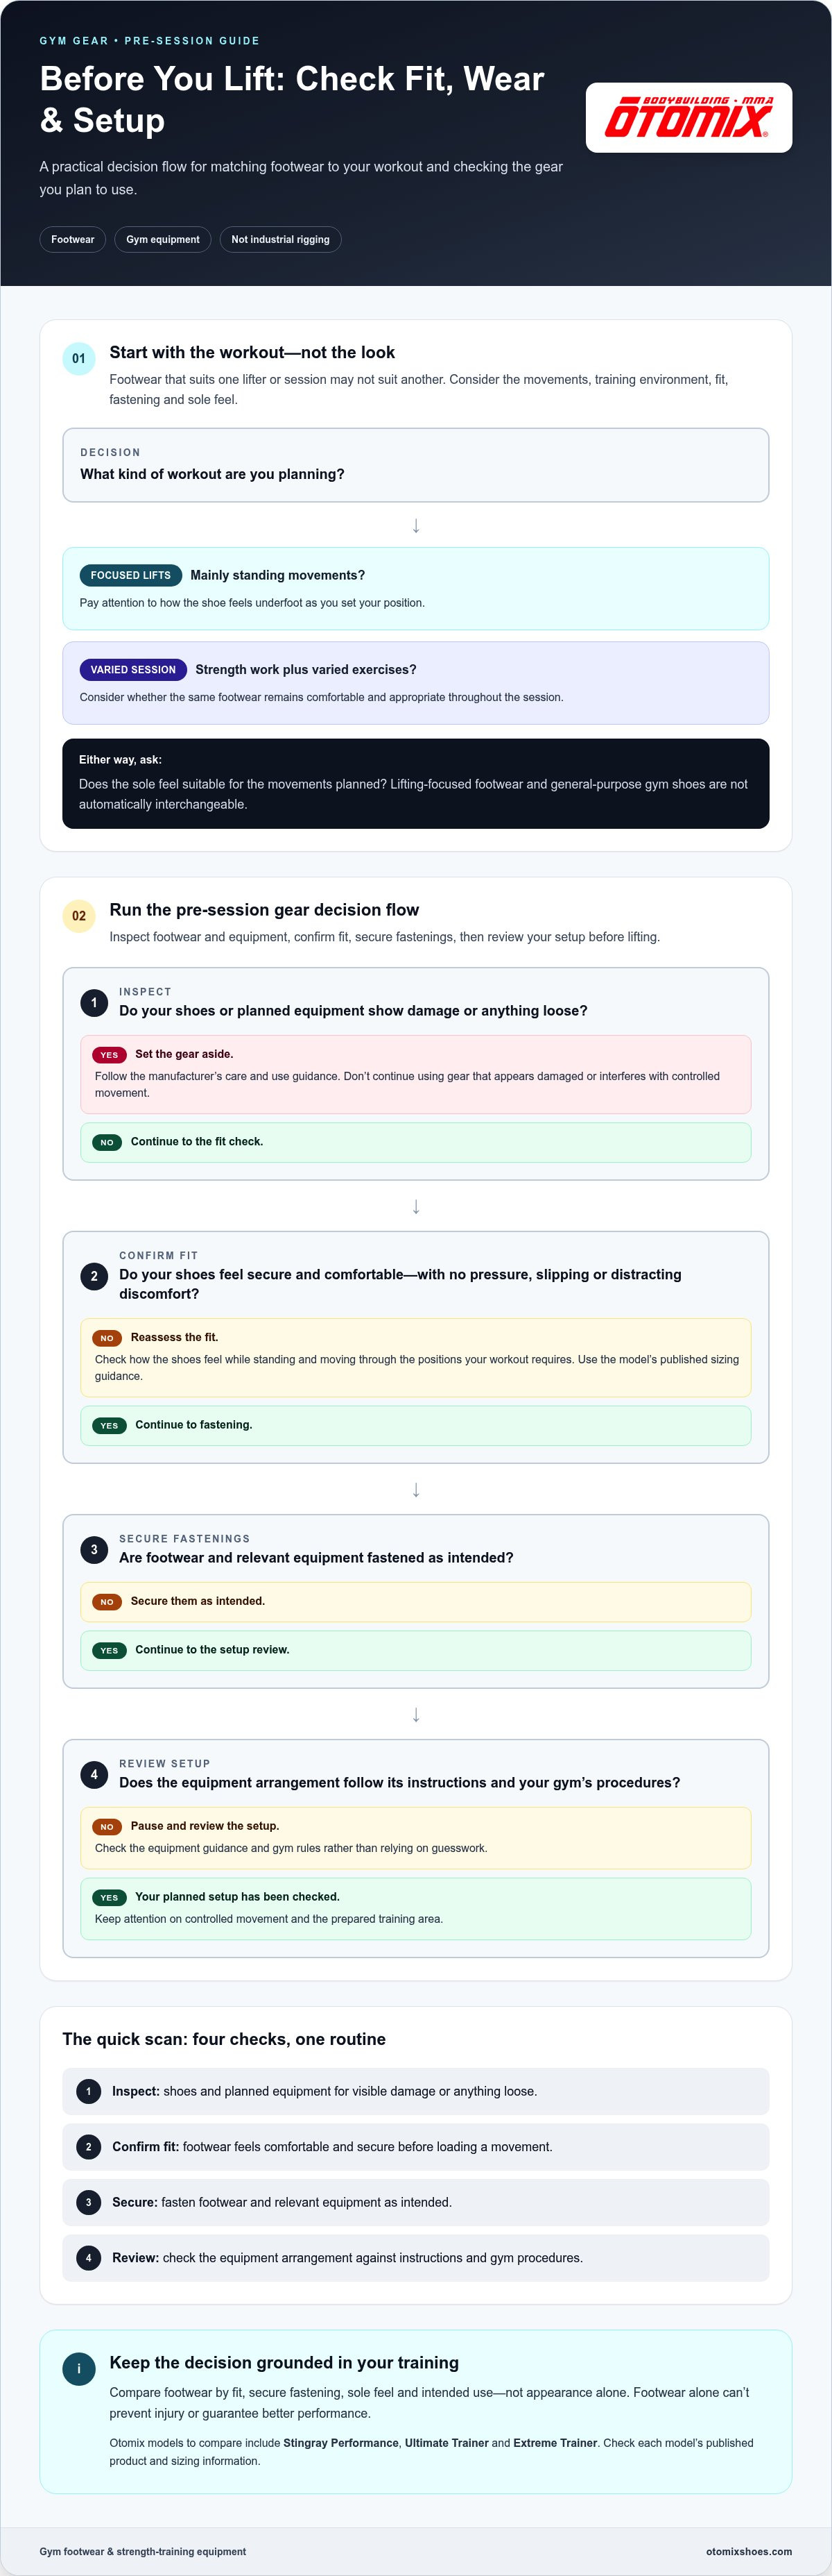
Task: Open the otomixshoes.com footer link
Action: click(x=749, y=2551)
